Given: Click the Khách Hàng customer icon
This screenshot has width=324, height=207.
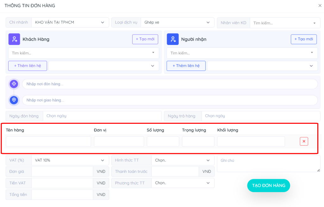Looking at the screenshot, I should click(x=14, y=39).
